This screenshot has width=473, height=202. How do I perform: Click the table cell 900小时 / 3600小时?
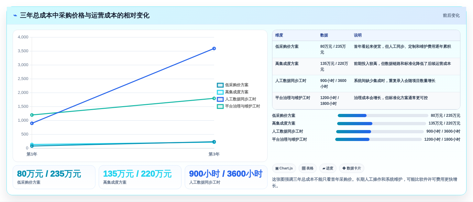(x=334, y=84)
